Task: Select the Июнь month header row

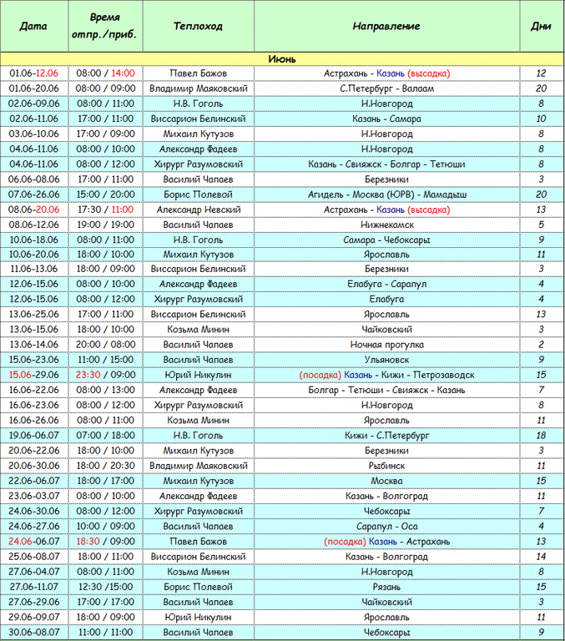Action: (282, 59)
